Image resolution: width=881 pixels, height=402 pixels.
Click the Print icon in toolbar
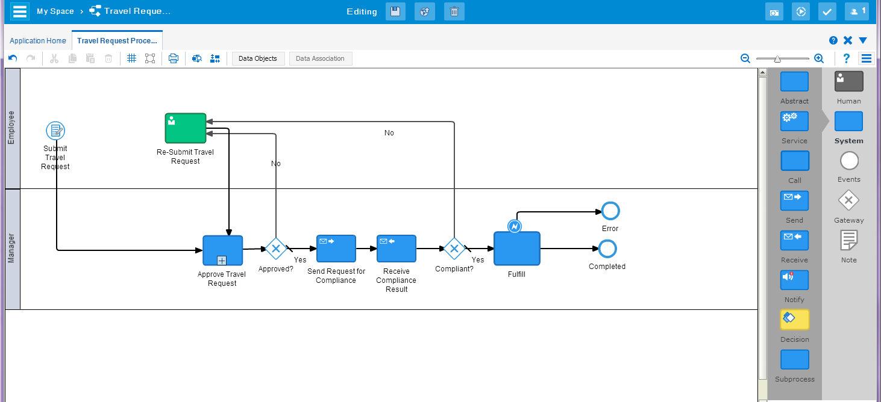[174, 58]
